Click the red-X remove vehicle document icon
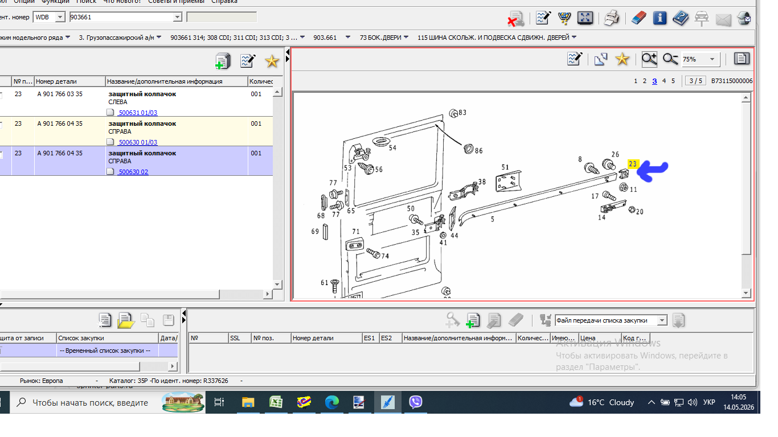The image size is (778, 437). pyautogui.click(x=516, y=19)
